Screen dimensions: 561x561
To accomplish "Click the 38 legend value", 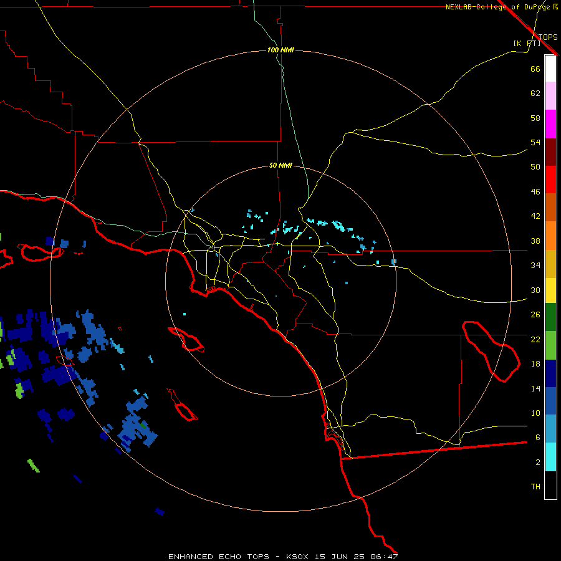I will pyautogui.click(x=535, y=241).
